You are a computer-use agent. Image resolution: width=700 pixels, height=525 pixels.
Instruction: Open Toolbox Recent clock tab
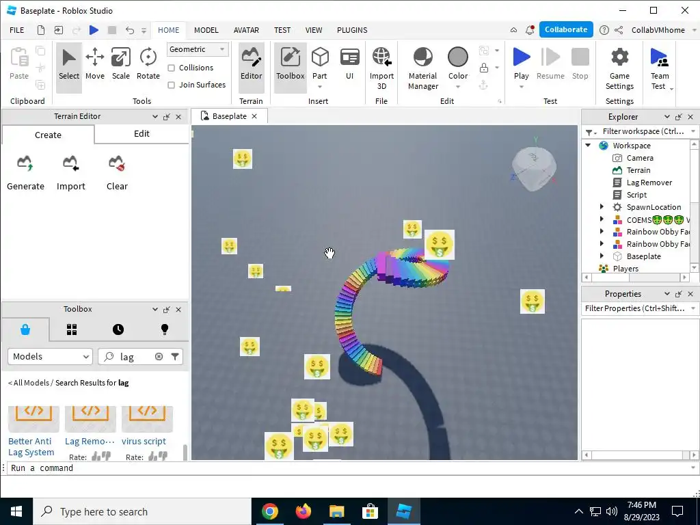point(118,329)
